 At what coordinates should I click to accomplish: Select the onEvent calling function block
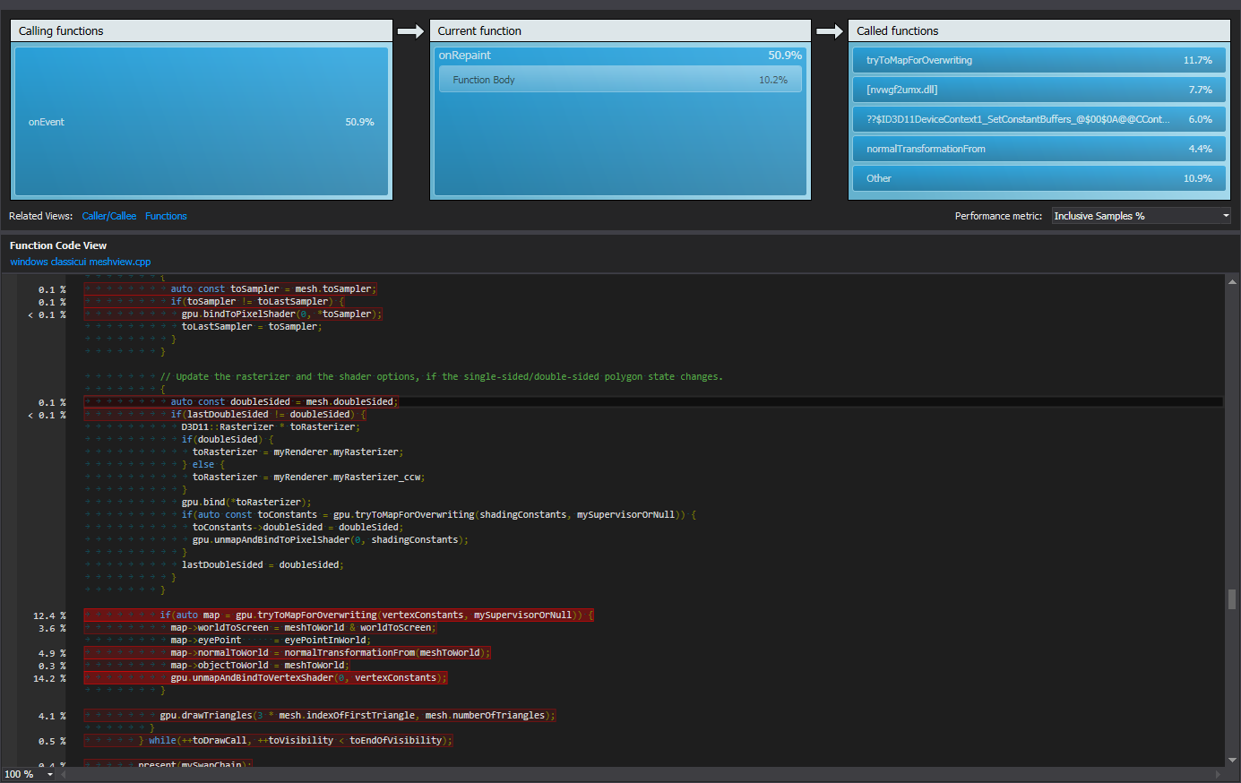click(201, 122)
